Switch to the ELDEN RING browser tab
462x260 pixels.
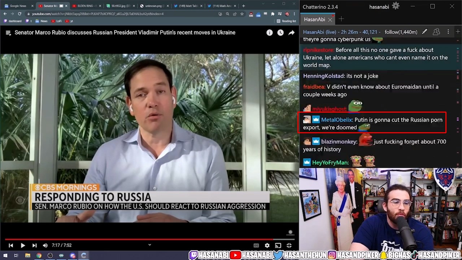[x=86, y=6]
